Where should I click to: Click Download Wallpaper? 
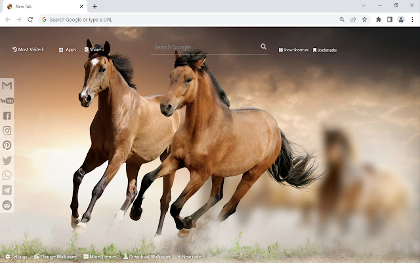(x=147, y=257)
